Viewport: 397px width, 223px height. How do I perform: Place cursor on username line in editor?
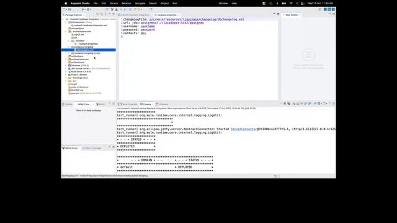tap(139, 26)
